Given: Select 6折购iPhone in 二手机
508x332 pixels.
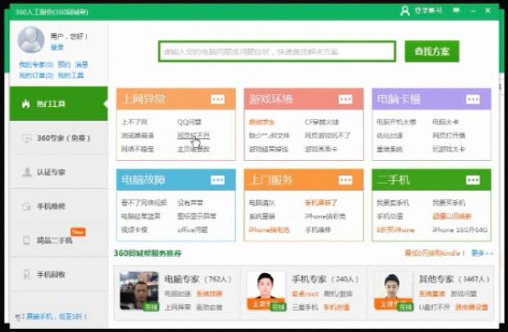Looking at the screenshot, I should tap(395, 230).
